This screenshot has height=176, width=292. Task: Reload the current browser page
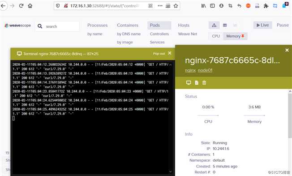(21, 6)
